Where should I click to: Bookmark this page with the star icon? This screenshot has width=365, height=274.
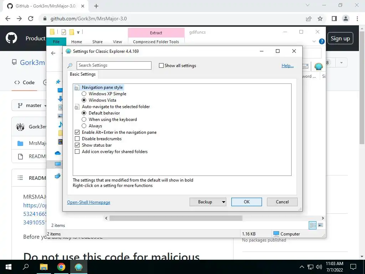pos(320,19)
